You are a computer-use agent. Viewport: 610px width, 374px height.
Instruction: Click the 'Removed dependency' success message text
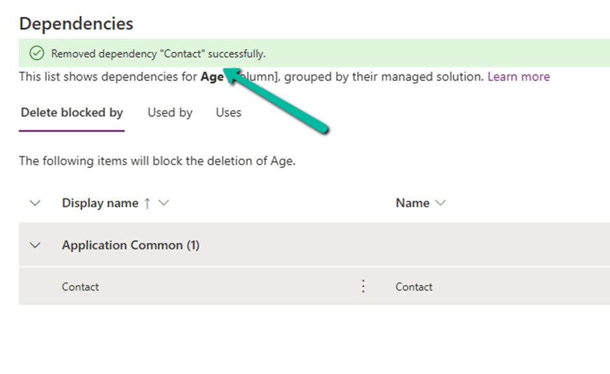[x=158, y=53]
